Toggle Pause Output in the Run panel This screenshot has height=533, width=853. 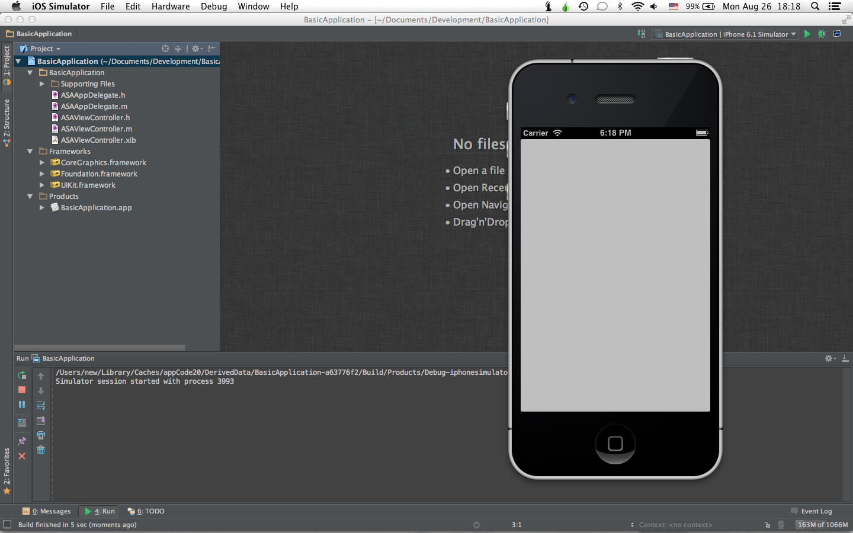(x=22, y=404)
